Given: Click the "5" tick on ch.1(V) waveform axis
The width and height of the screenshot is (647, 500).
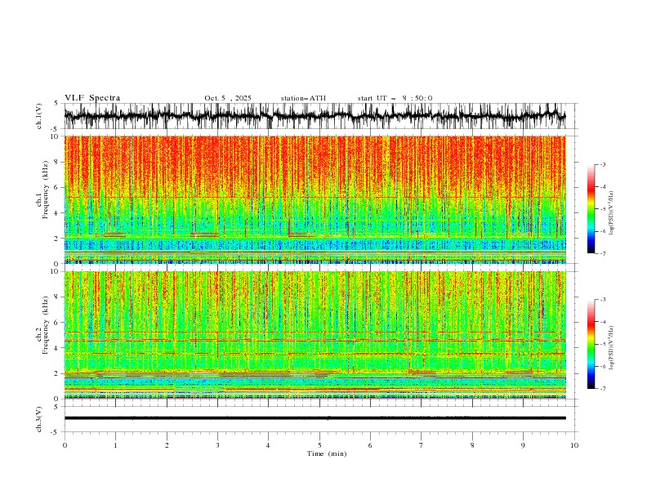Looking at the screenshot, I should [56, 104].
